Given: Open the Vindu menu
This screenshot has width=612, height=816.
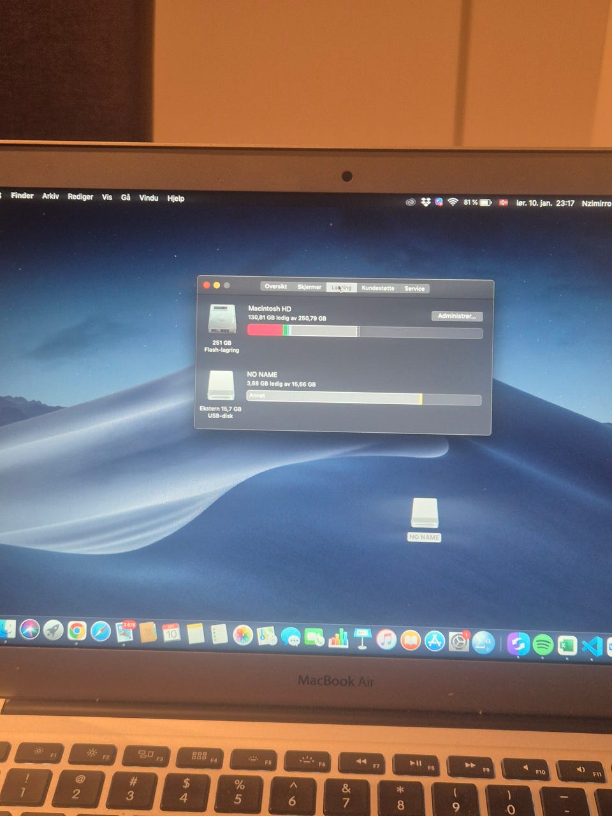Looking at the screenshot, I should coord(149,198).
